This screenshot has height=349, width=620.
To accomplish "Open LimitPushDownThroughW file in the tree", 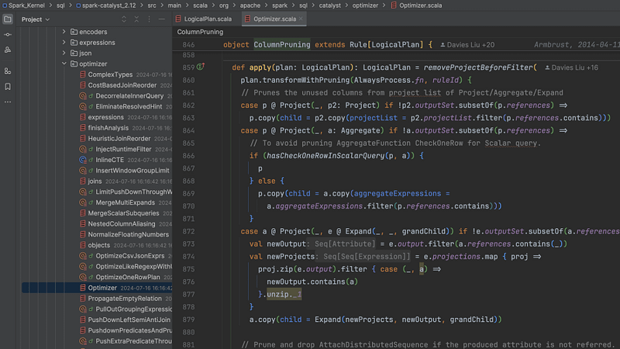I will [x=133, y=192].
